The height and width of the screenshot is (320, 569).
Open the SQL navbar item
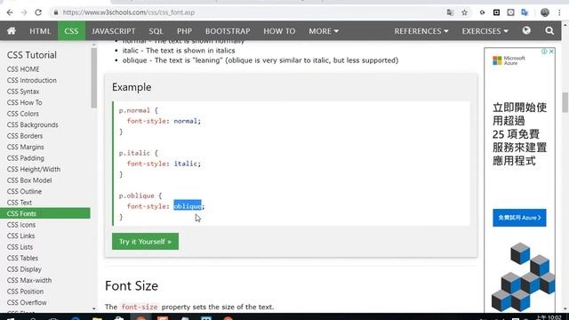[156, 31]
